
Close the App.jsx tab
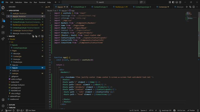click(67, 7)
